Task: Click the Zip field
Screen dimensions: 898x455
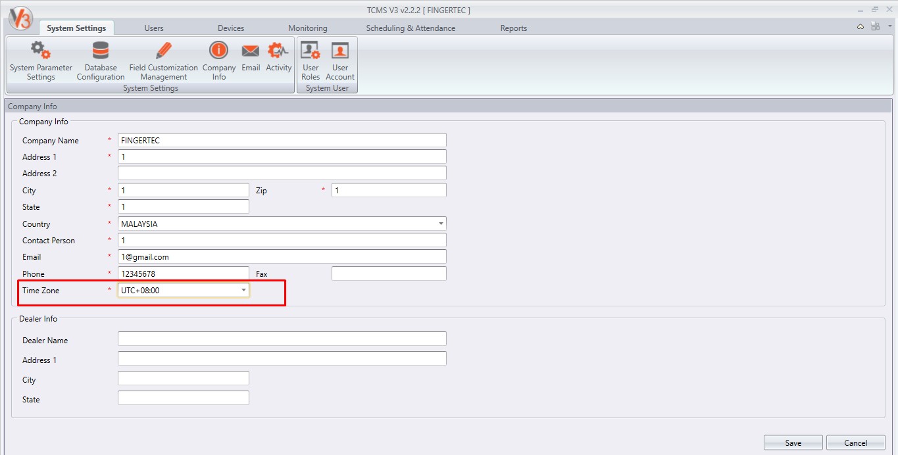Action: click(x=389, y=190)
